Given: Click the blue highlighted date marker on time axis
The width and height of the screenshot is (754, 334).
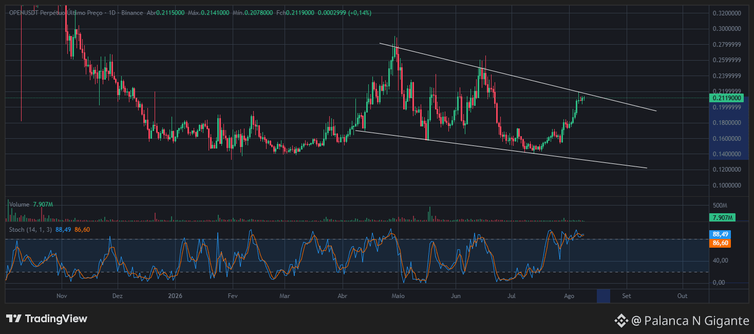Looking at the screenshot, I should click(x=604, y=296).
